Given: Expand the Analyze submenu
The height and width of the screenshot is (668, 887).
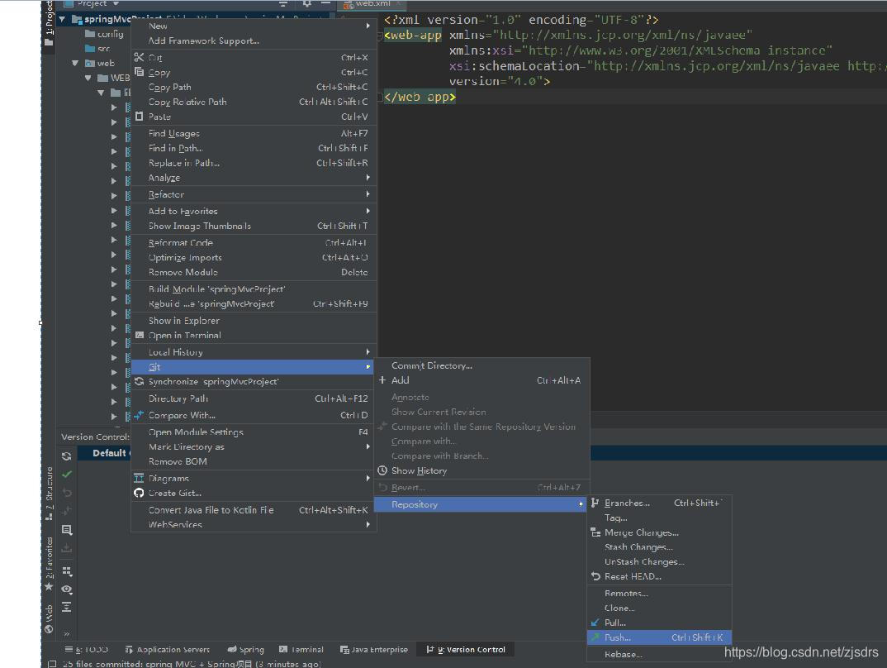Looking at the screenshot, I should [254, 178].
